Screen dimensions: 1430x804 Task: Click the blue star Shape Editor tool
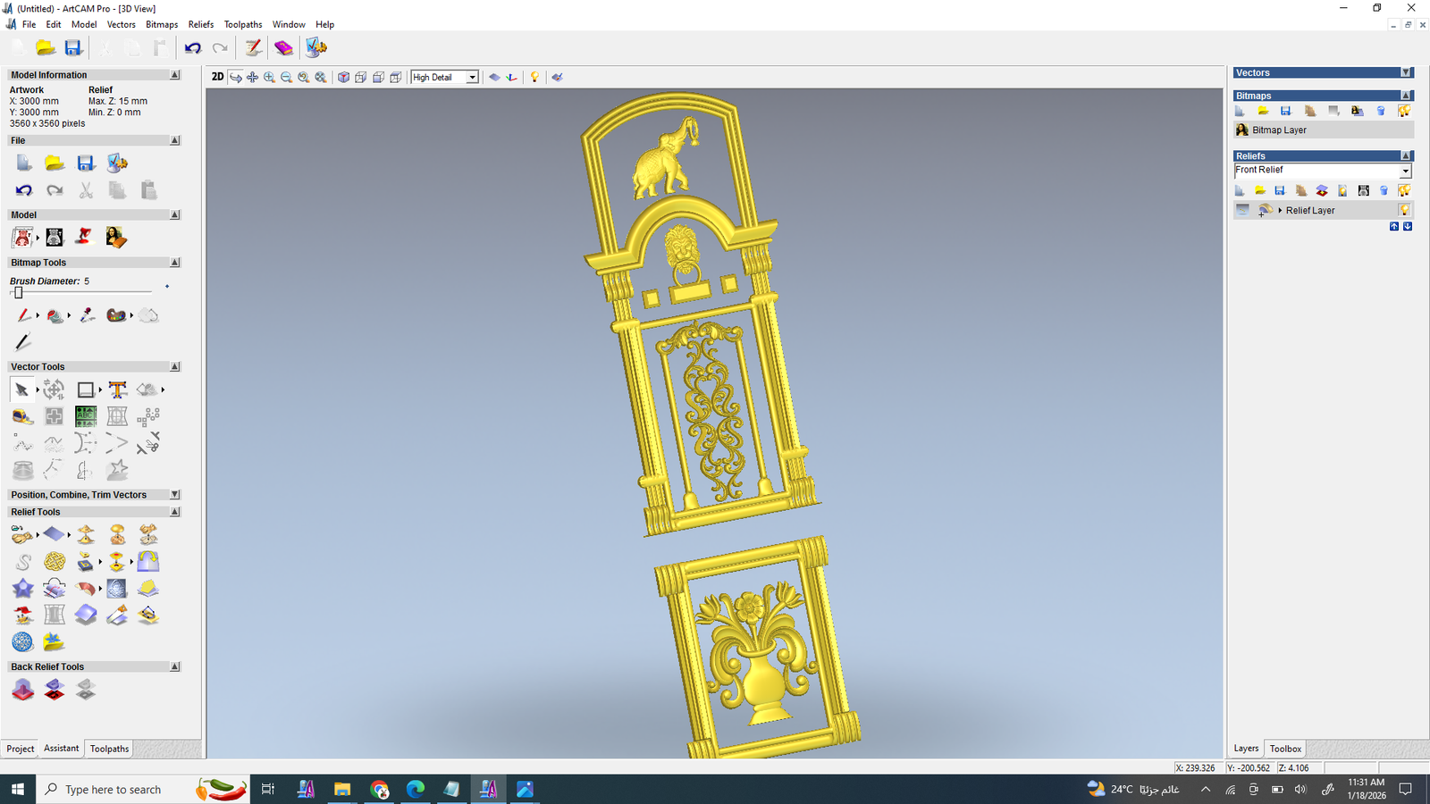(x=22, y=589)
